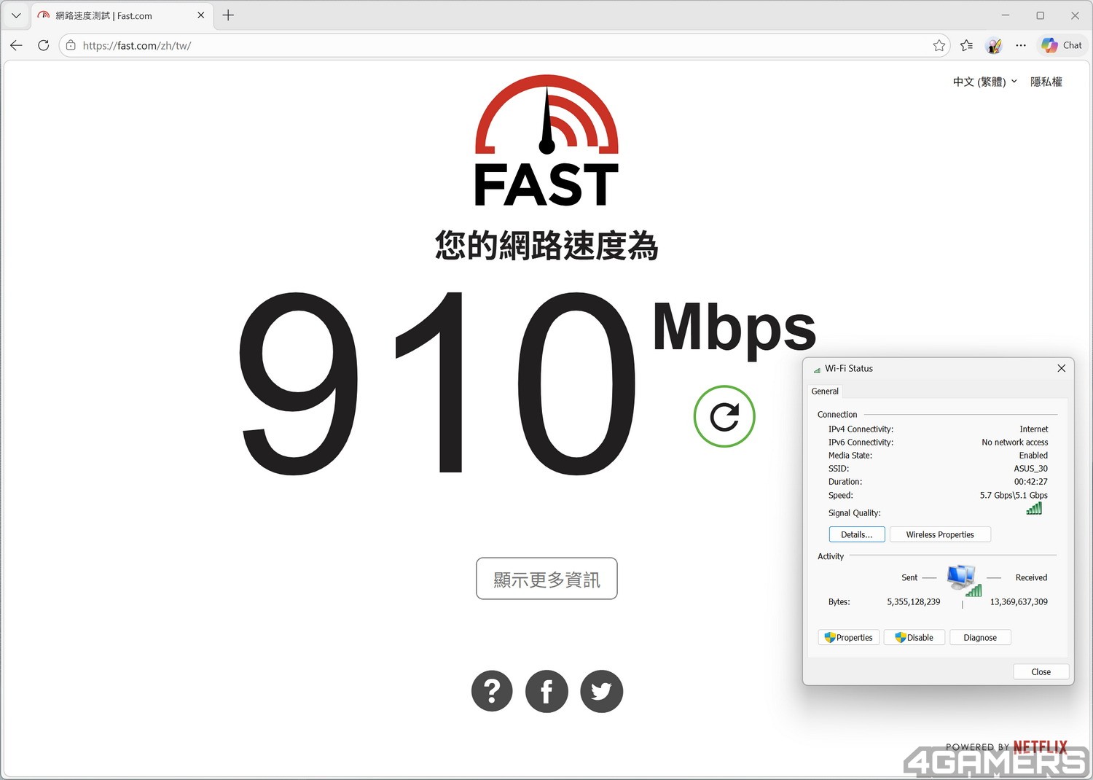The height and width of the screenshot is (780, 1093).
Task: Open the 隱私權 privacy link
Action: [1046, 82]
